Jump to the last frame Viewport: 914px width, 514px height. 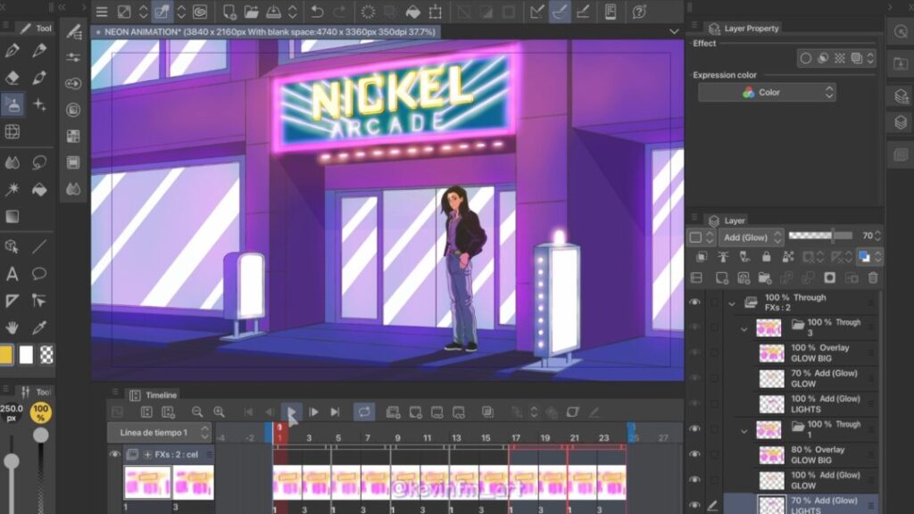tap(335, 411)
